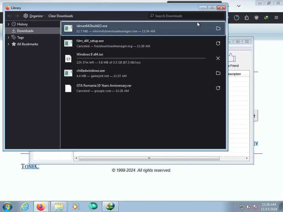Open Windows Explorer from taskbar

click(x=59, y=206)
